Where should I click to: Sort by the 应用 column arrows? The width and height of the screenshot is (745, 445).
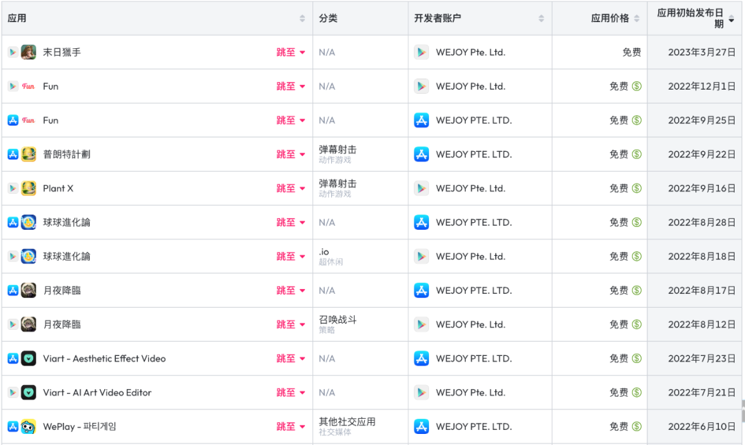(x=302, y=19)
